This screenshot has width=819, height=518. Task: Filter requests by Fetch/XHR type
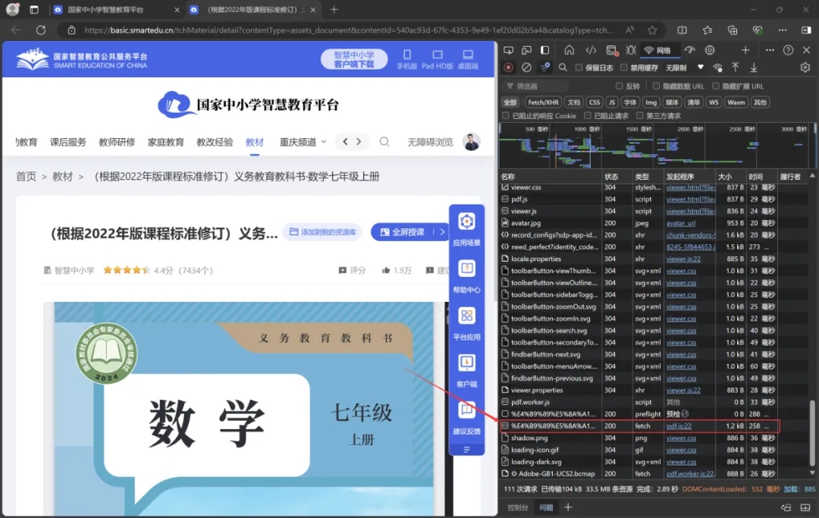click(x=543, y=102)
